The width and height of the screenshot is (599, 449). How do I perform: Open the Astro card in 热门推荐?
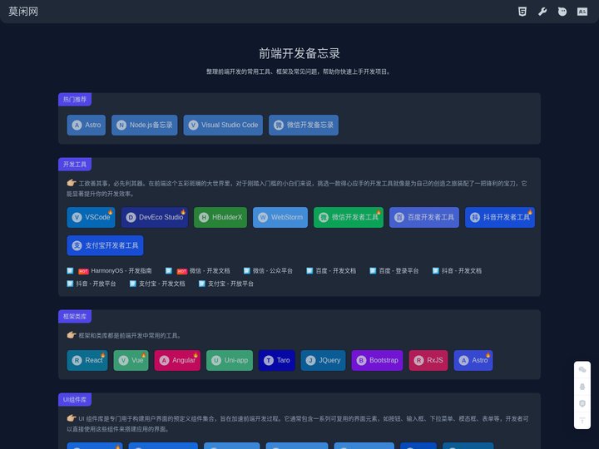click(87, 125)
